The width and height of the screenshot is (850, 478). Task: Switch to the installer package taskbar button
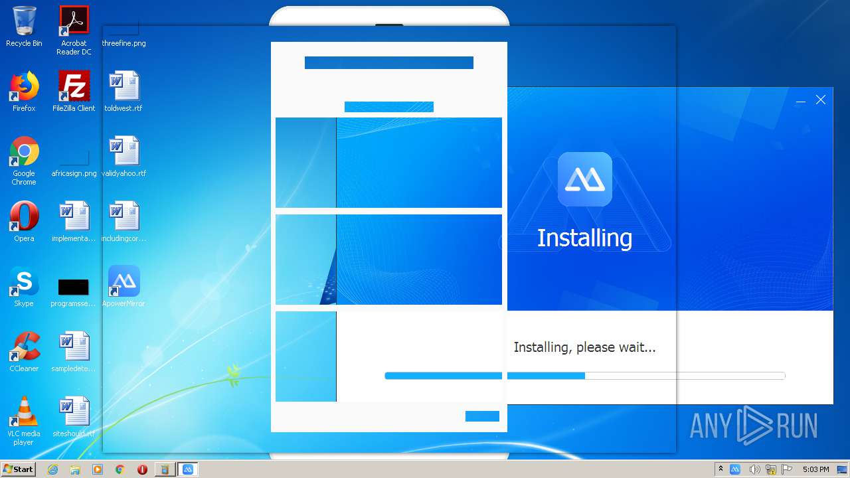coord(165,469)
